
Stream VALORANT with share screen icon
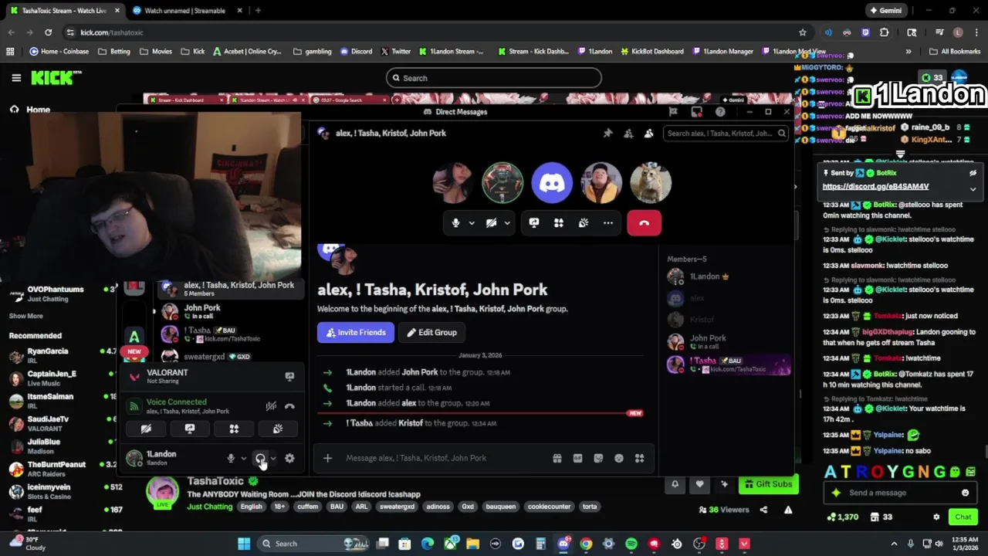point(289,377)
